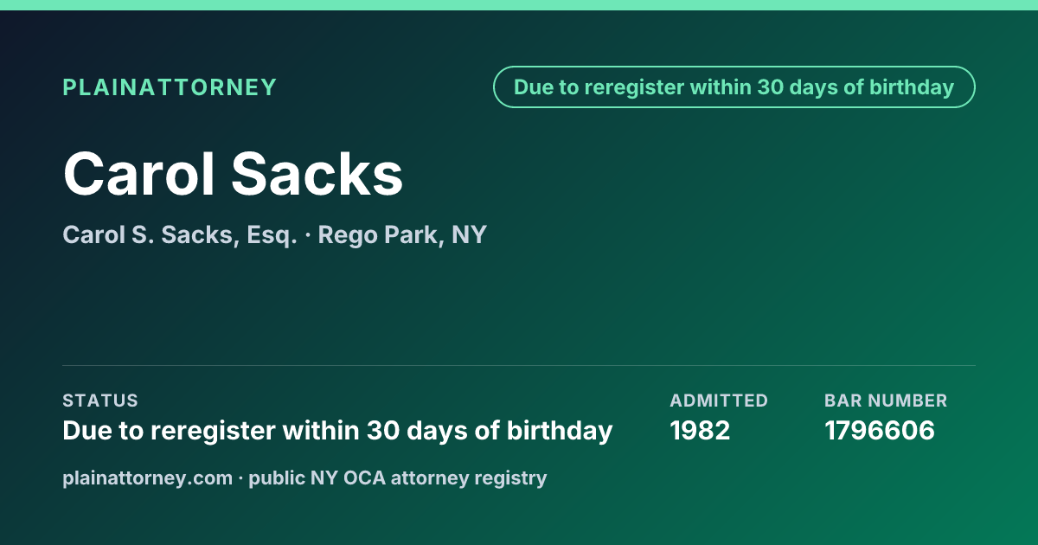Click the horizontal divider line above STATUS
The image size is (1038, 545).
pos(519,365)
